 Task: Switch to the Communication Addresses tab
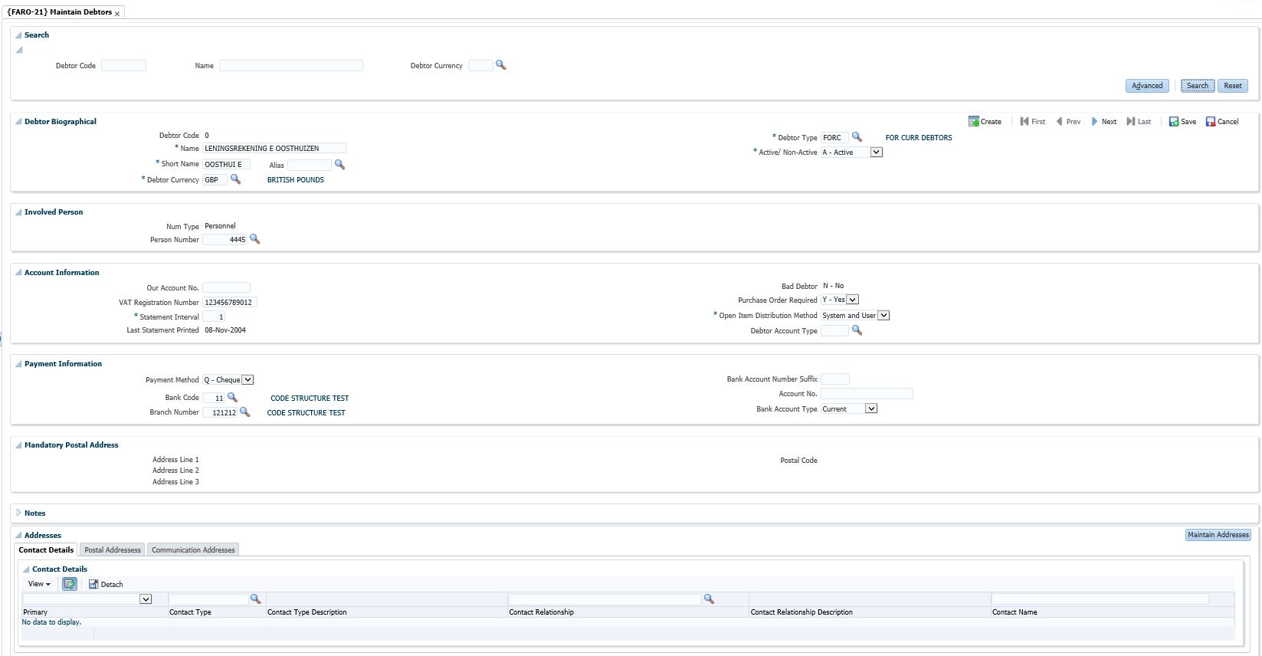pos(193,550)
